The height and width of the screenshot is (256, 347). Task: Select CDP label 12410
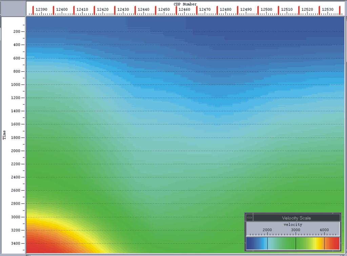pyautogui.click(x=82, y=9)
